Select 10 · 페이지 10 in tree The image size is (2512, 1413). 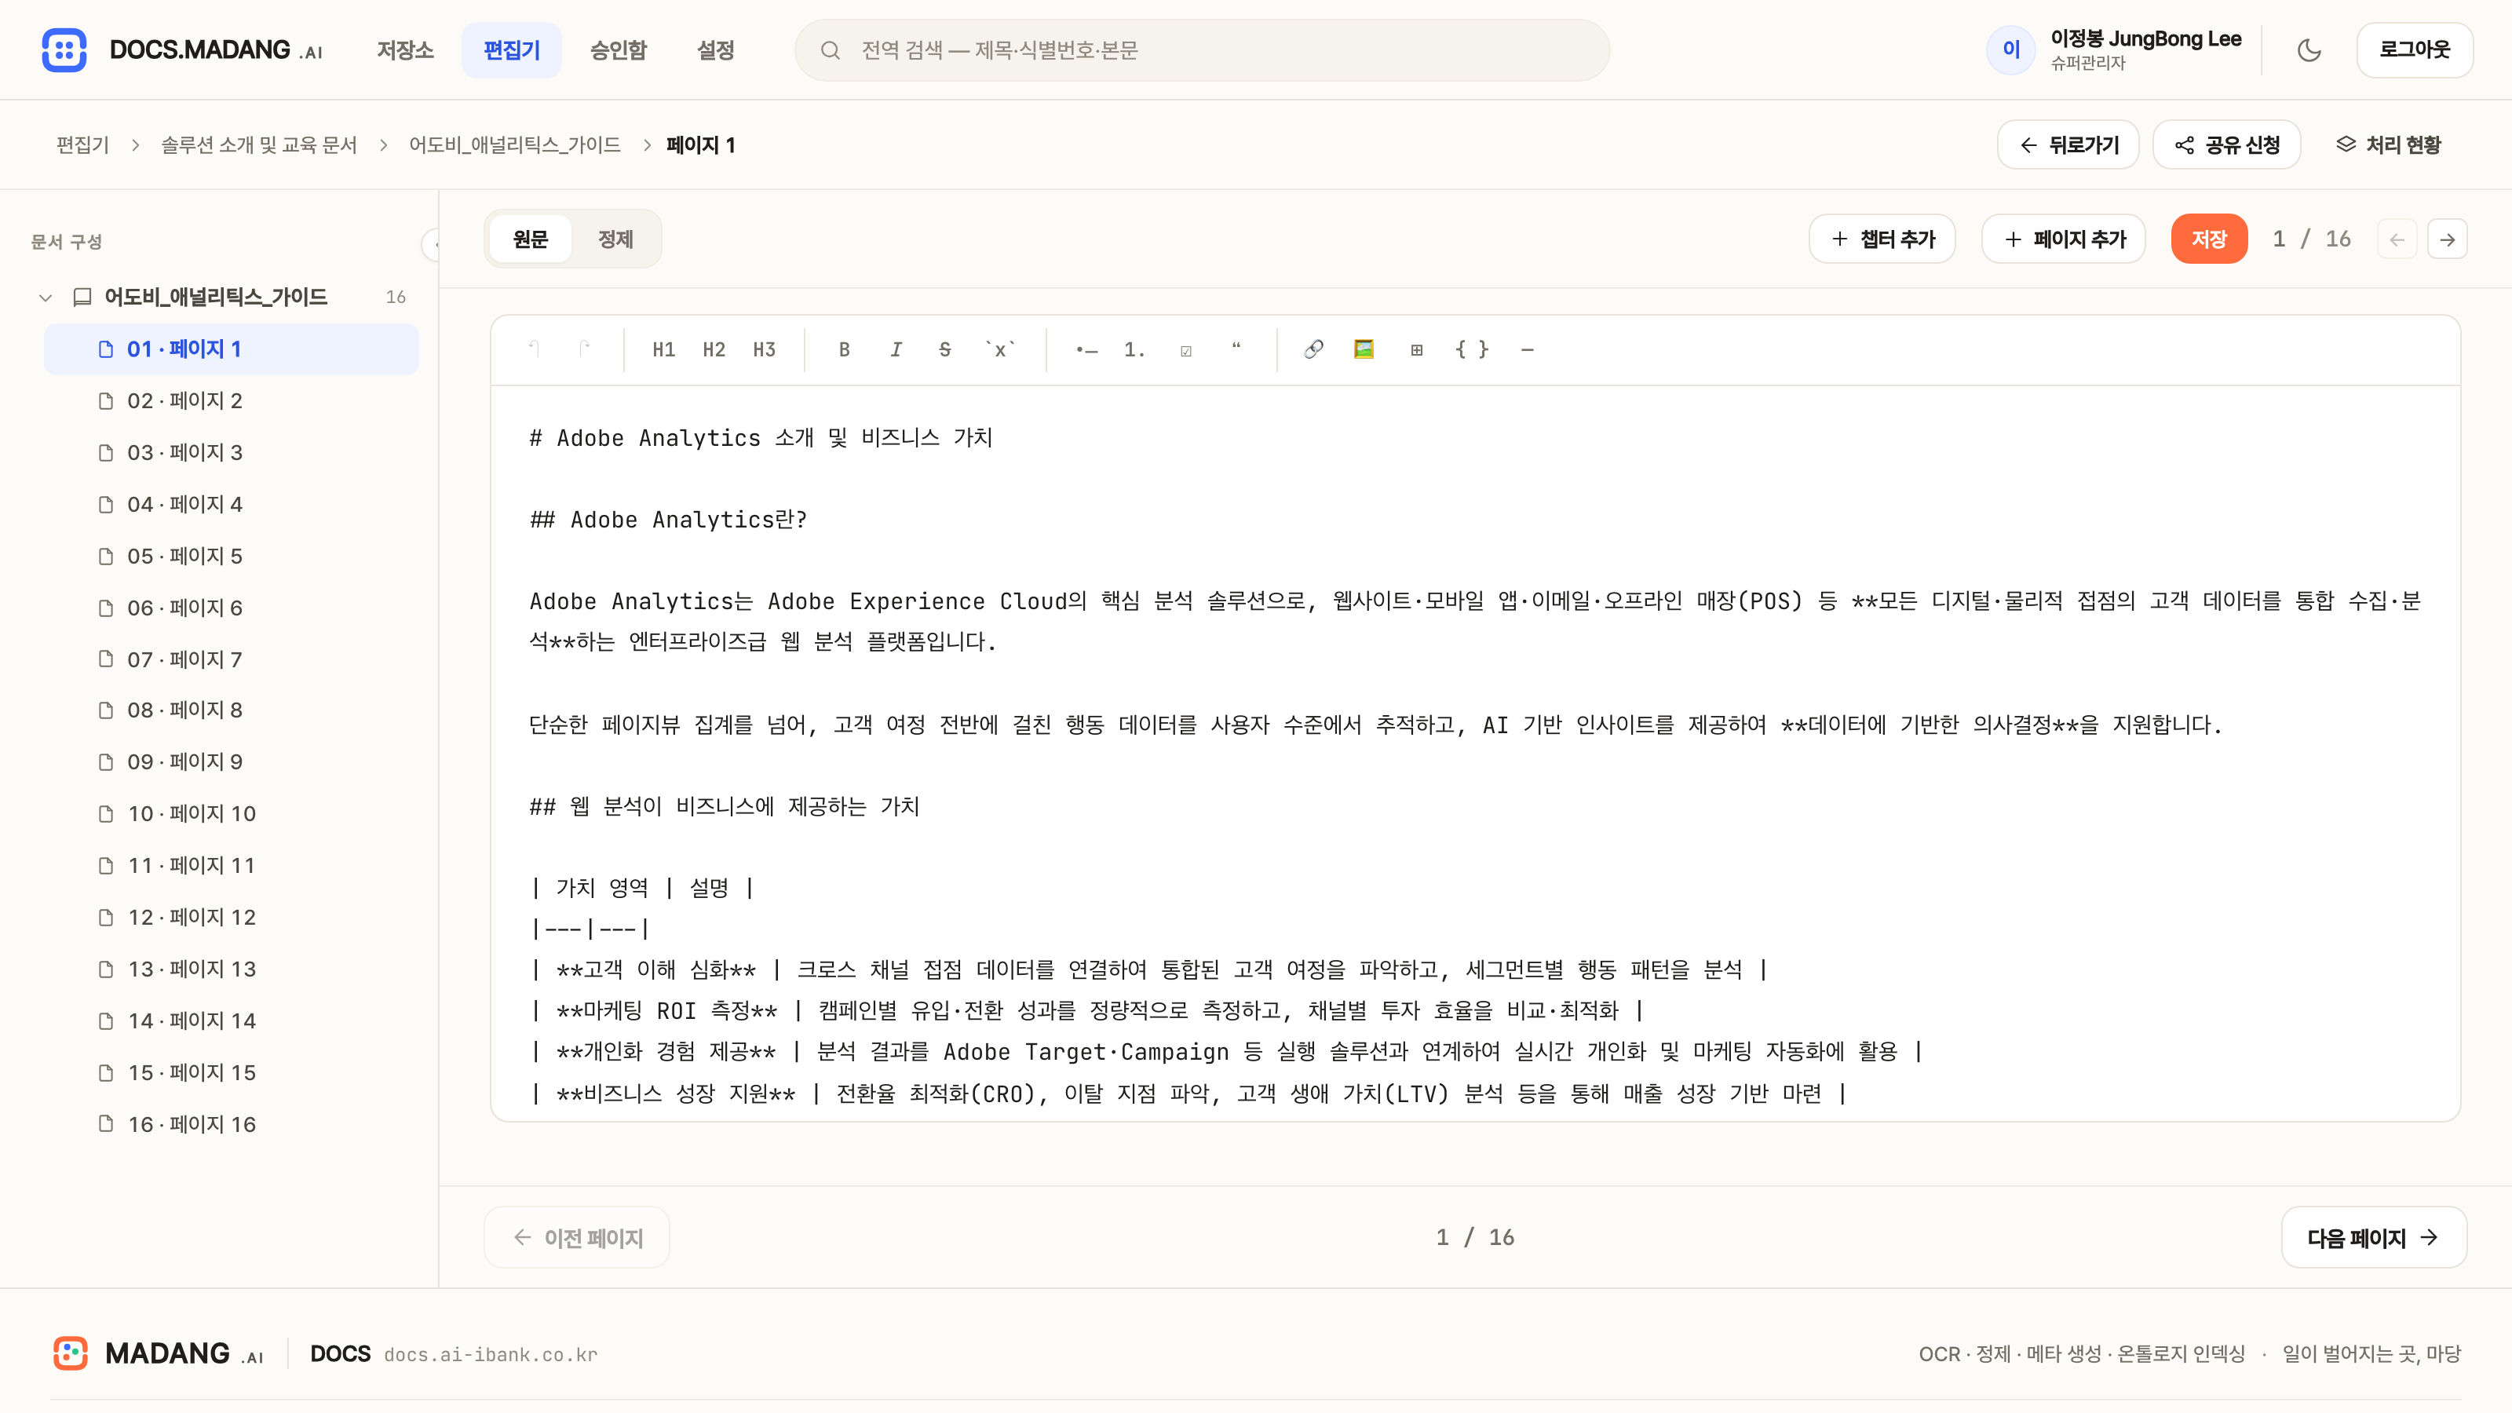coord(231,813)
